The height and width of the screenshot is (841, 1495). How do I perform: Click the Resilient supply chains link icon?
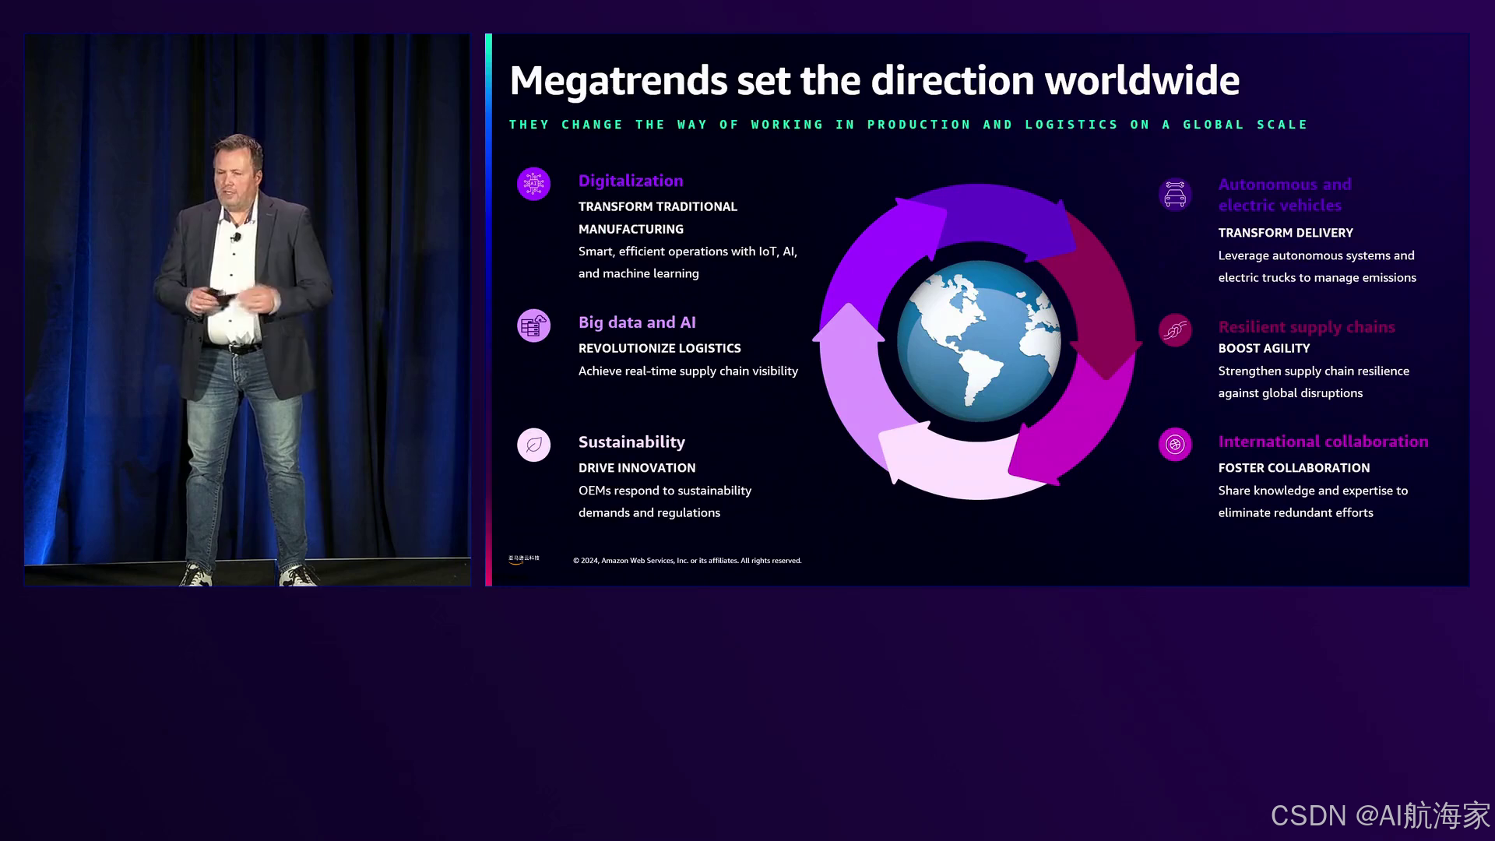pos(1174,330)
